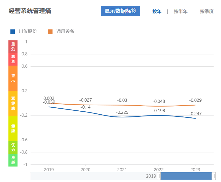
Task: Click the 高危 red level band
Action: pos(13,59)
